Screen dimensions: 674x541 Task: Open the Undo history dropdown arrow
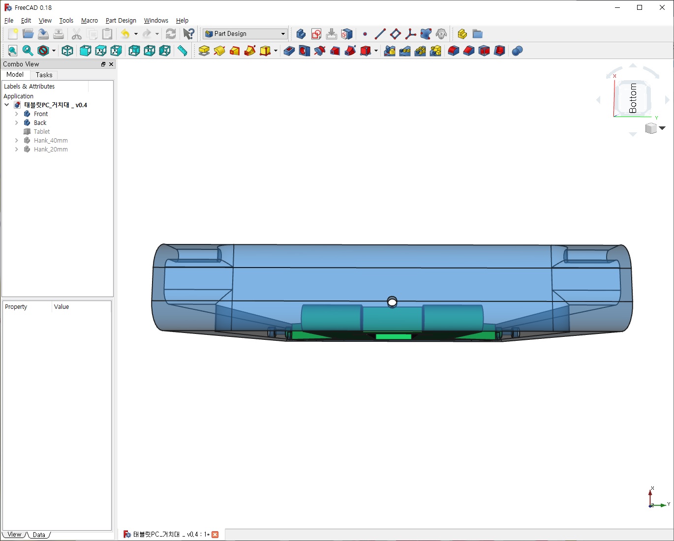[136, 34]
